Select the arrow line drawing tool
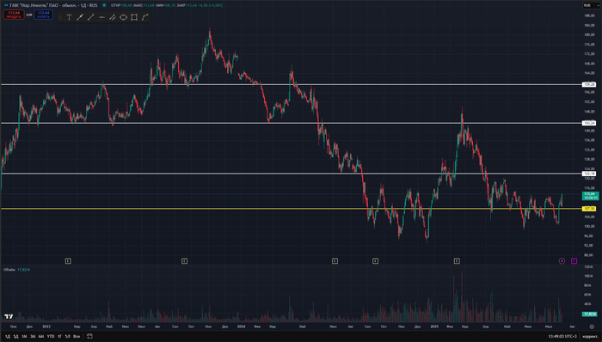This screenshot has width=602, height=342. (80, 17)
